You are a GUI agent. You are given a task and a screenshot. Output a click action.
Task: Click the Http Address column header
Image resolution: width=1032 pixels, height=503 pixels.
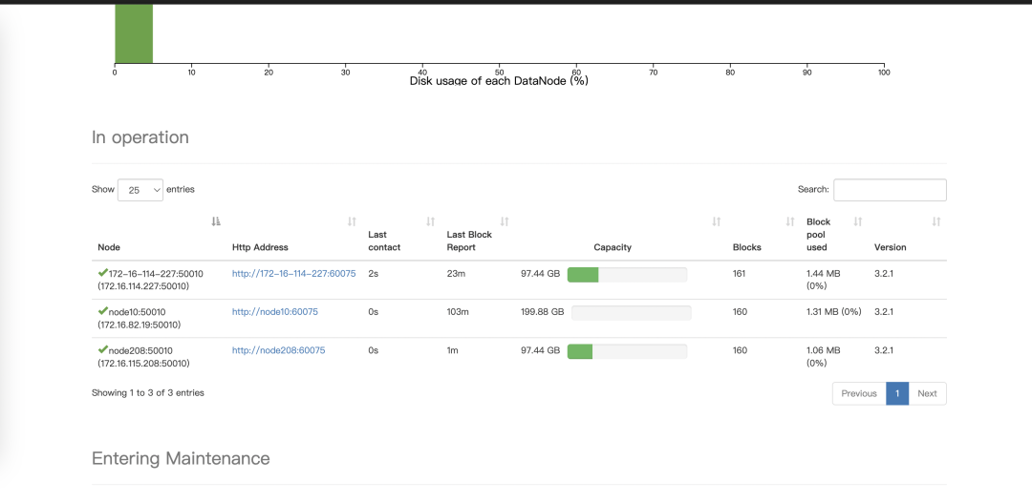260,248
